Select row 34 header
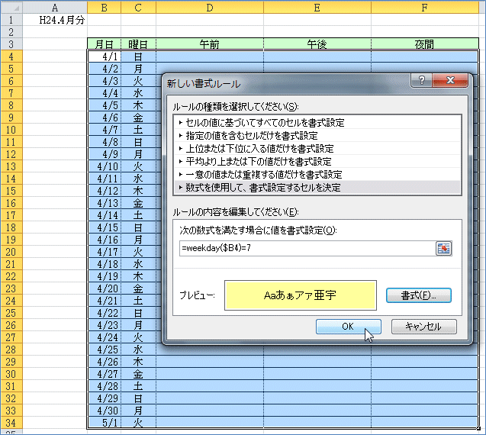Image resolution: width=486 pixels, height=435 pixels. pyautogui.click(x=11, y=423)
